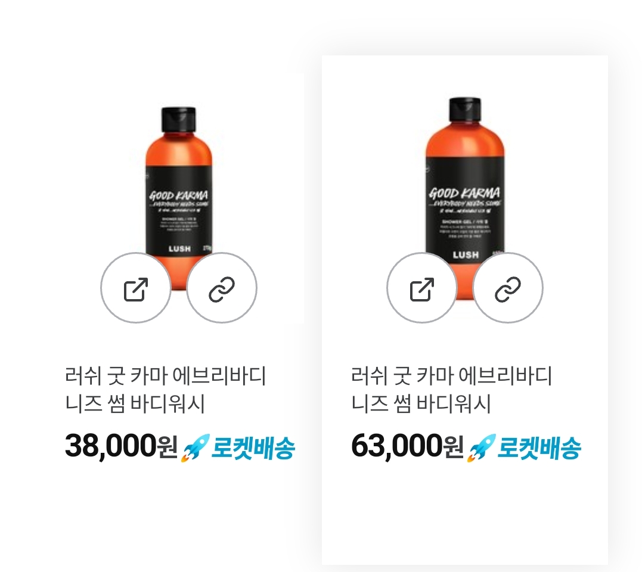Viewport: 642px width, 572px height.
Task: Click the 38,000원 price
Action: coord(121,446)
